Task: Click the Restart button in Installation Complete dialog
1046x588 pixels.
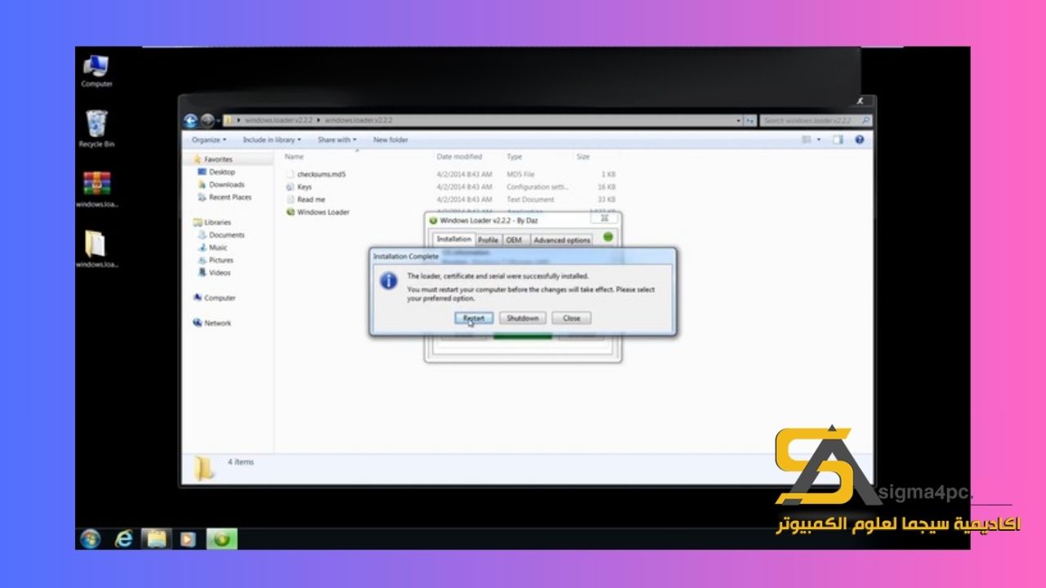Action: point(473,318)
